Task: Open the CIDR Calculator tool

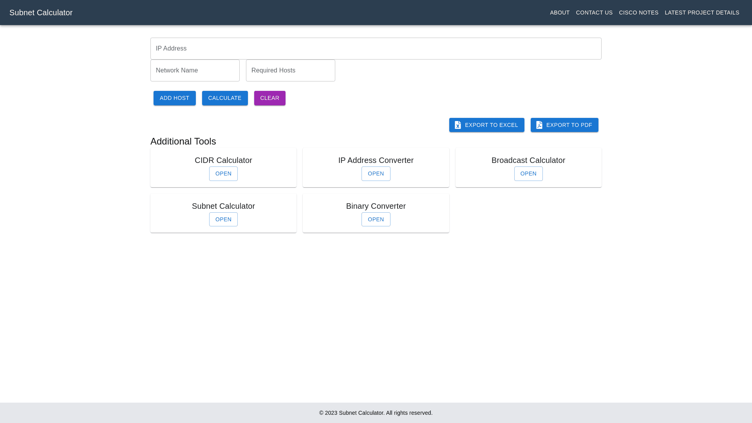Action: 223,174
